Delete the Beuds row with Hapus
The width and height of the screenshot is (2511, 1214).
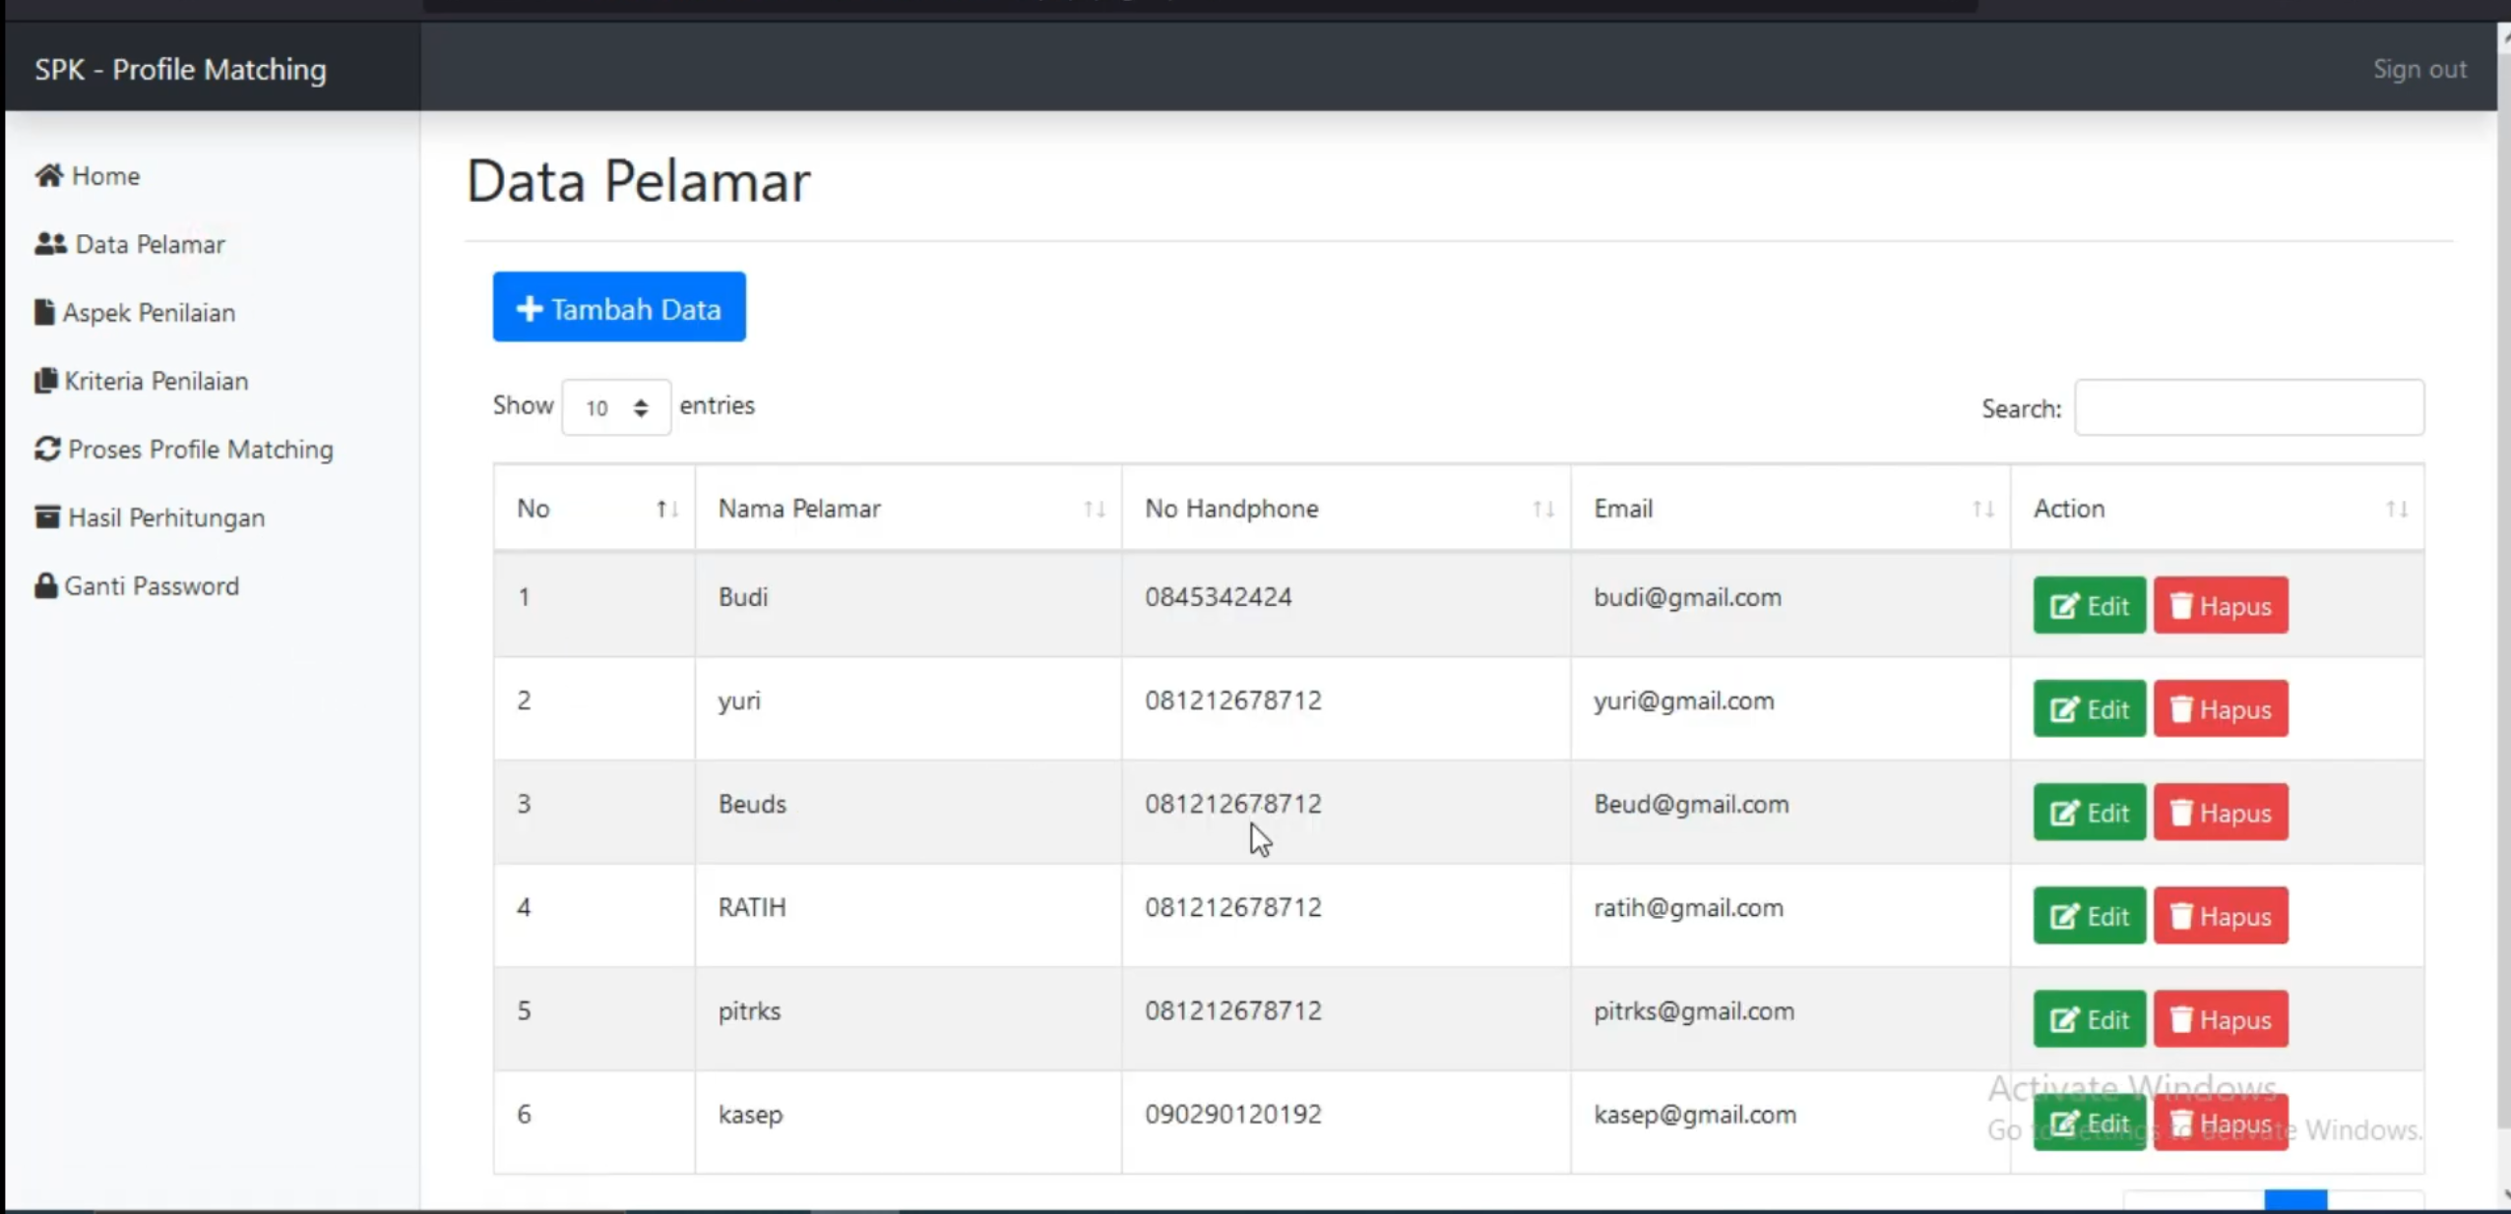[x=2221, y=812]
